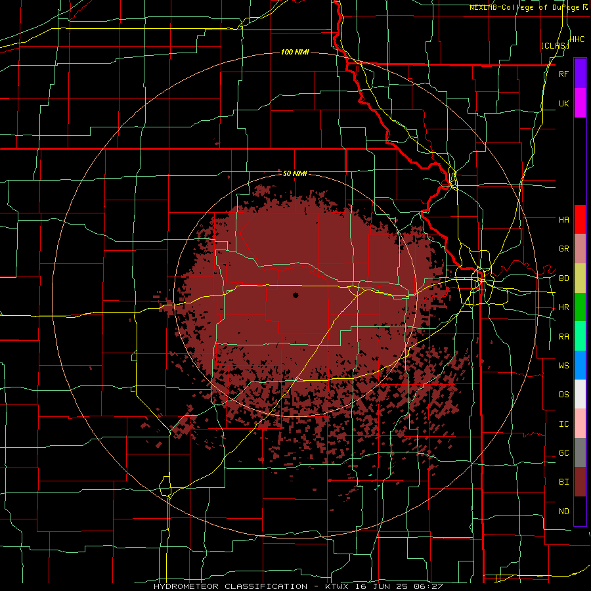
Task: Pick the RA light-green legend swatch
Action: pos(580,336)
